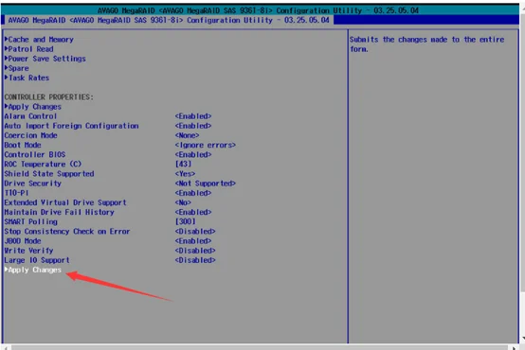
Task: Open Power Save Settings submenu
Action: [x=45, y=59]
